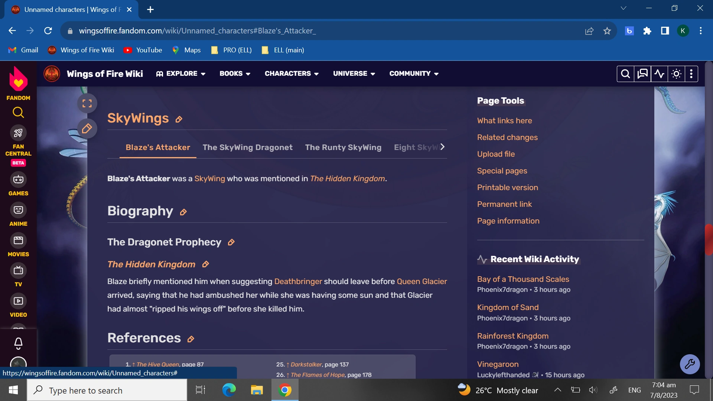713x401 pixels.
Task: Switch to The SkyWing Dragonet tab
Action: tap(247, 147)
